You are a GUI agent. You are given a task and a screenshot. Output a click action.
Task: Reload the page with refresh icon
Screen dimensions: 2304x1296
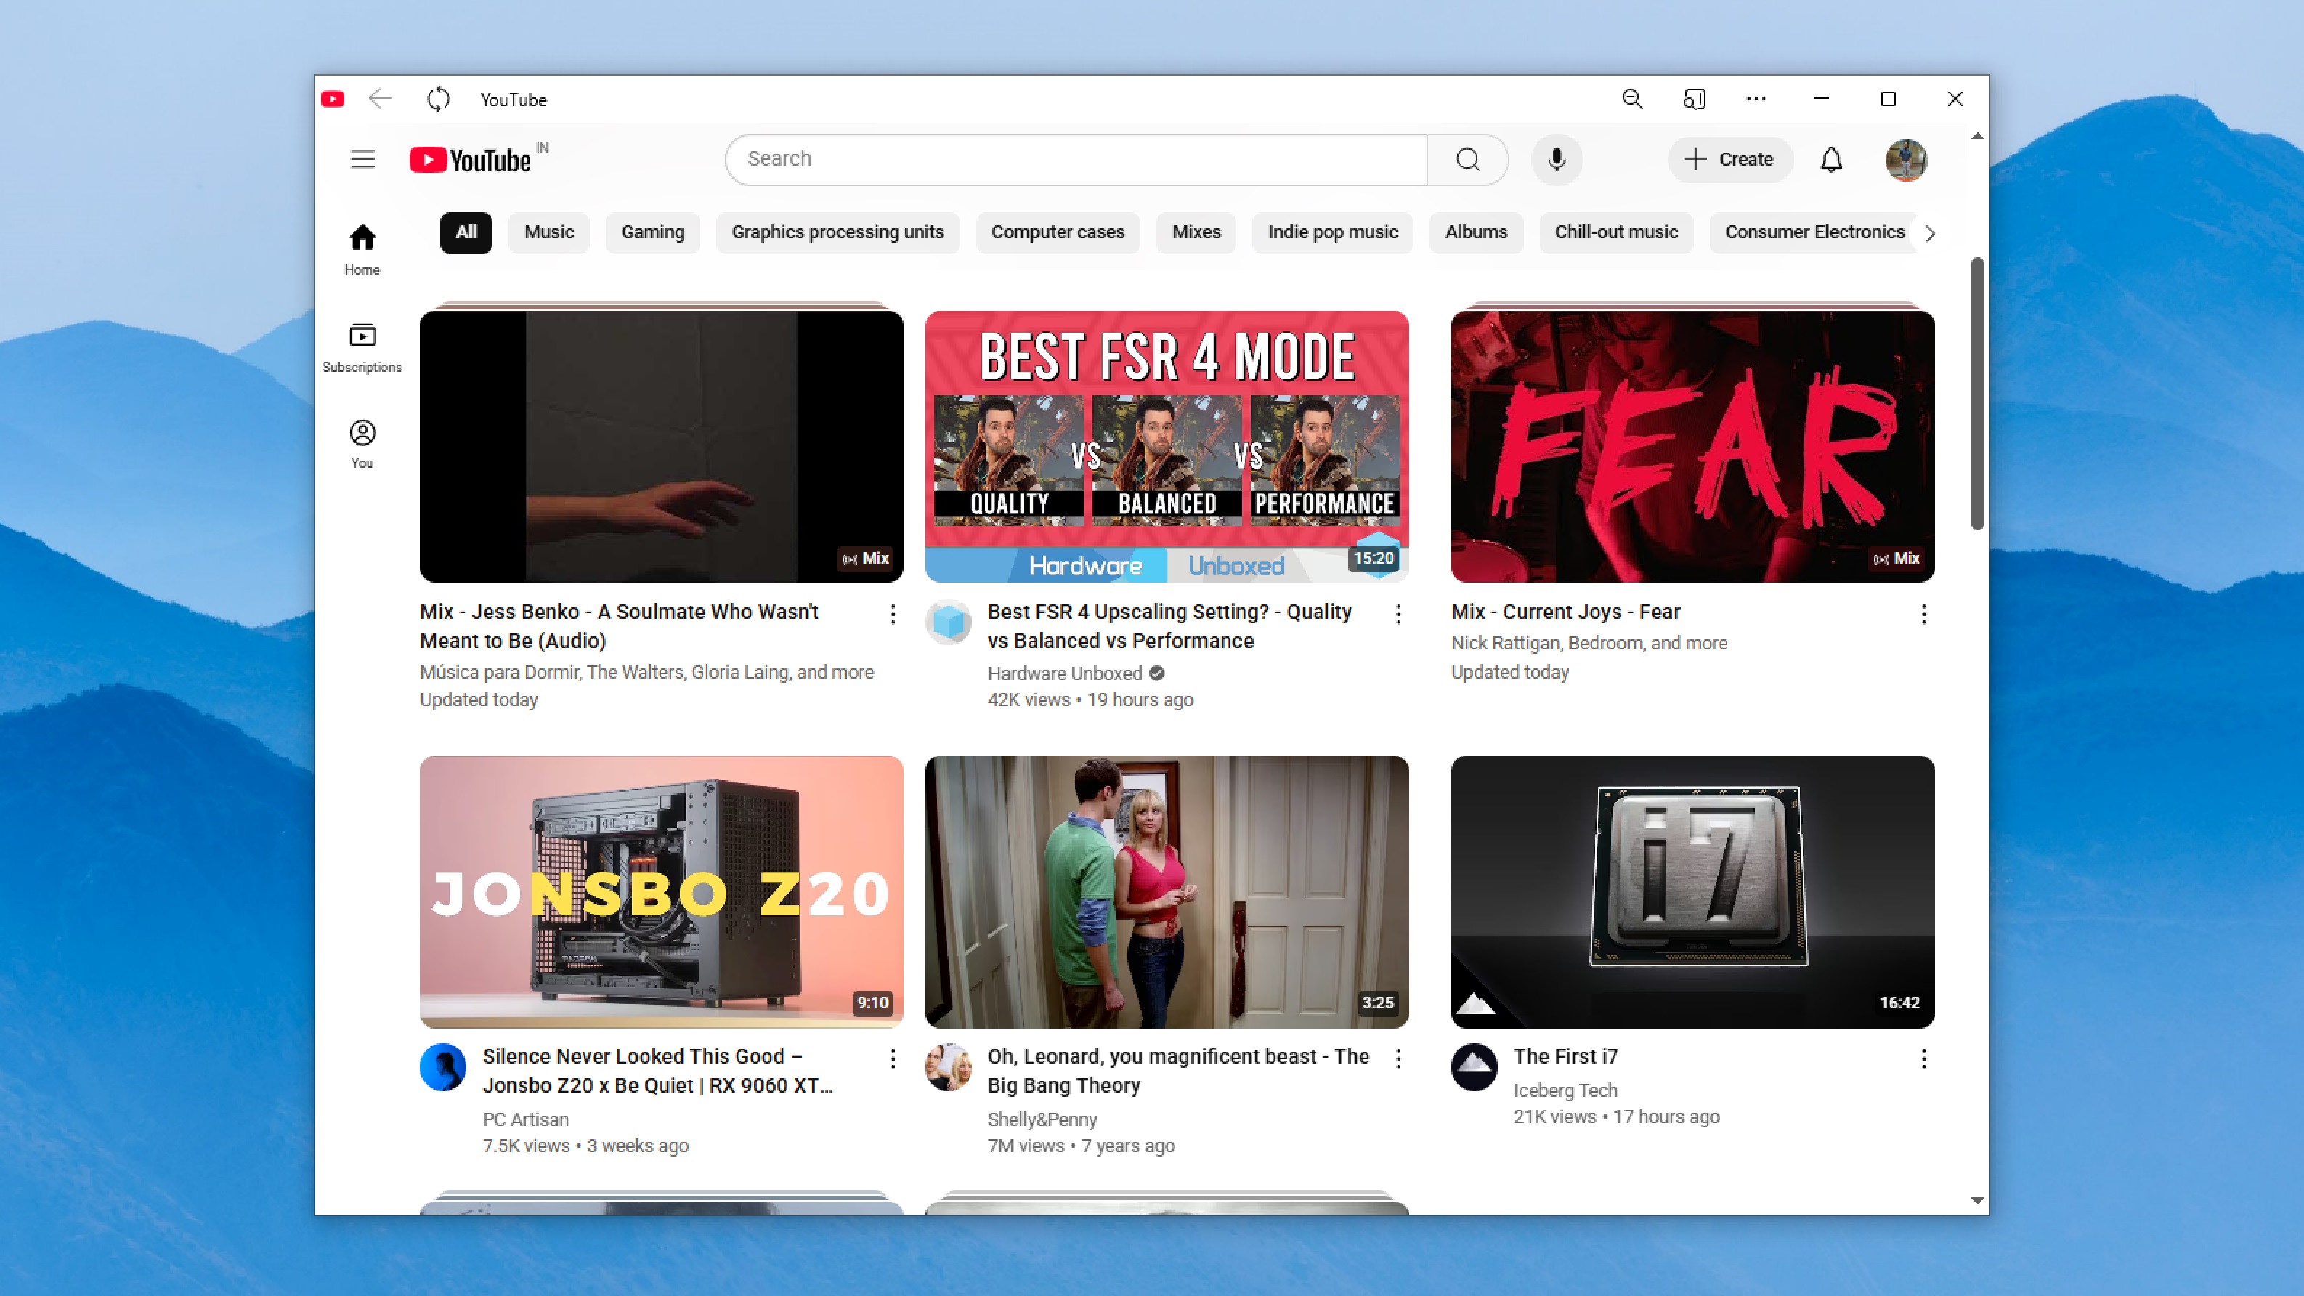(438, 98)
